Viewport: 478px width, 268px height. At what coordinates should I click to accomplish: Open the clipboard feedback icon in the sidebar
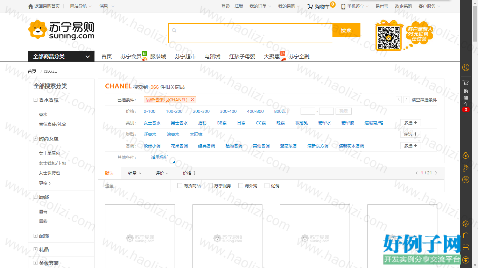(x=466, y=236)
